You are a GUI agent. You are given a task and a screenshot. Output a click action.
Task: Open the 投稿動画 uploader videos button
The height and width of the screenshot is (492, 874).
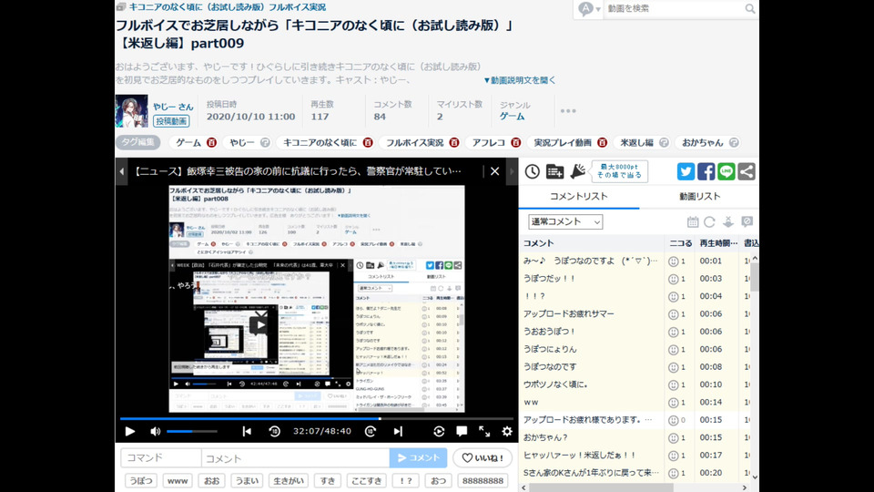tap(172, 121)
